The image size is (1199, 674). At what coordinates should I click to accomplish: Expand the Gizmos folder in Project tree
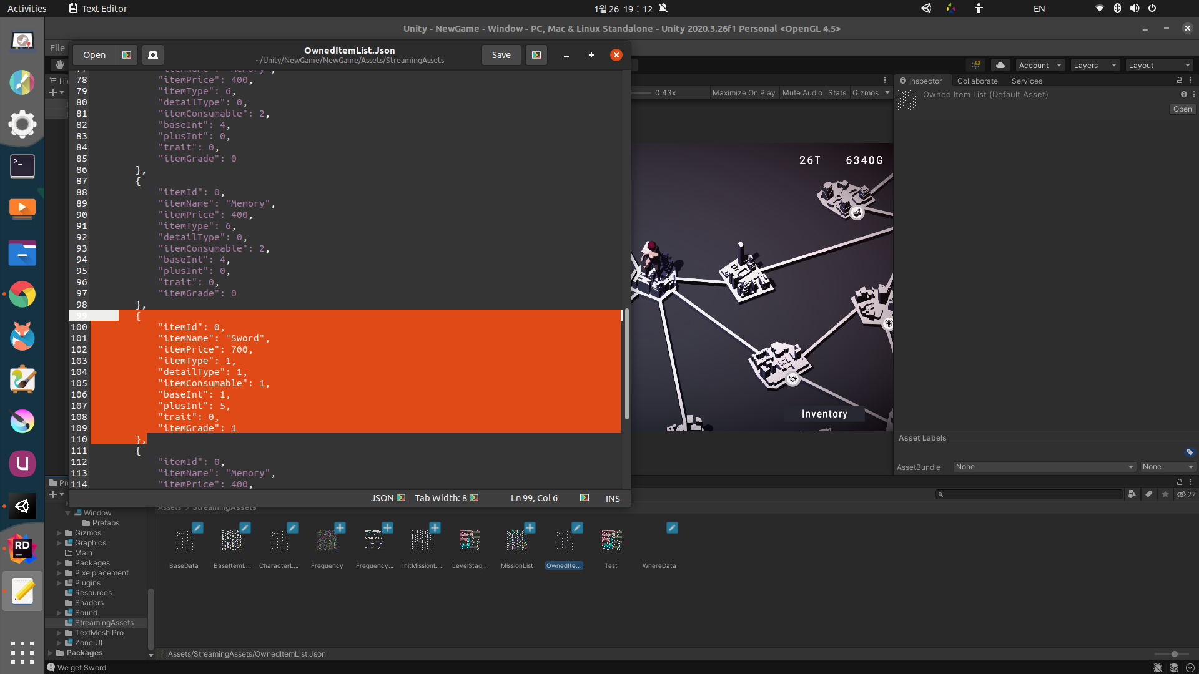pyautogui.click(x=59, y=533)
